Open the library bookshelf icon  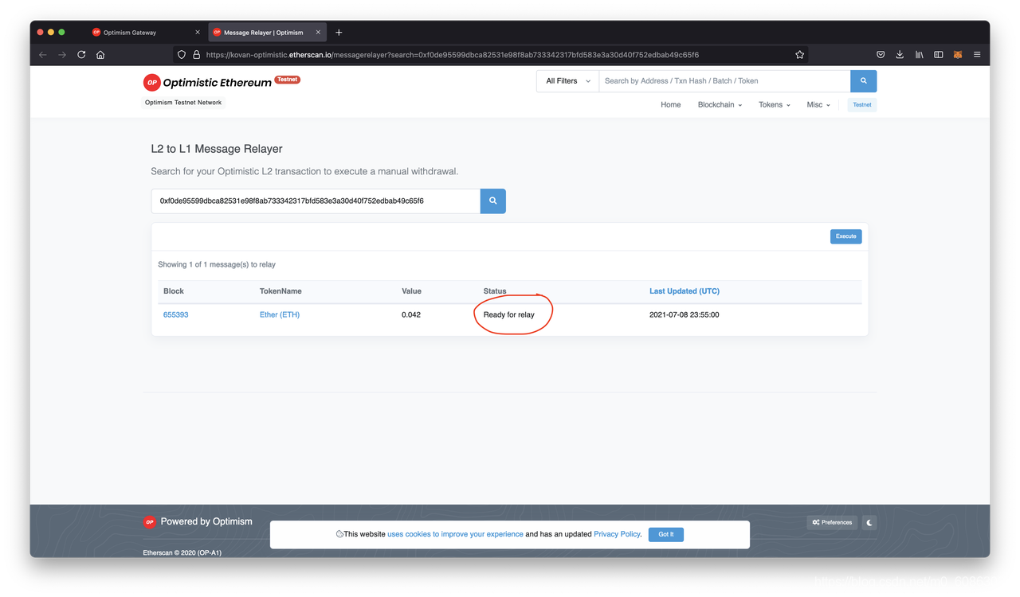click(x=919, y=55)
